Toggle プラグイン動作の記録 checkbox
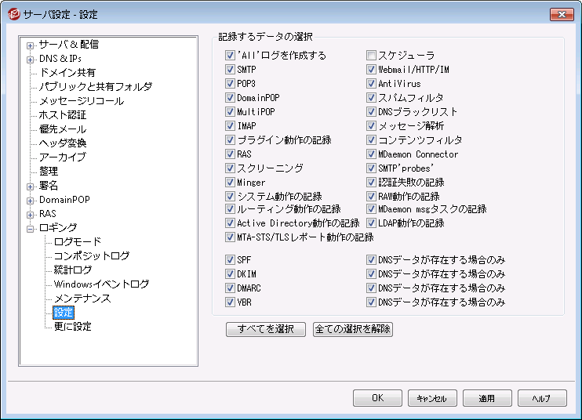This screenshot has height=420, width=582. pos(230,139)
